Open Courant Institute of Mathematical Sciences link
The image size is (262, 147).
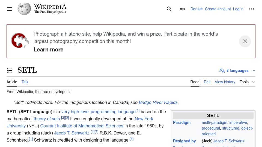(x=82, y=126)
